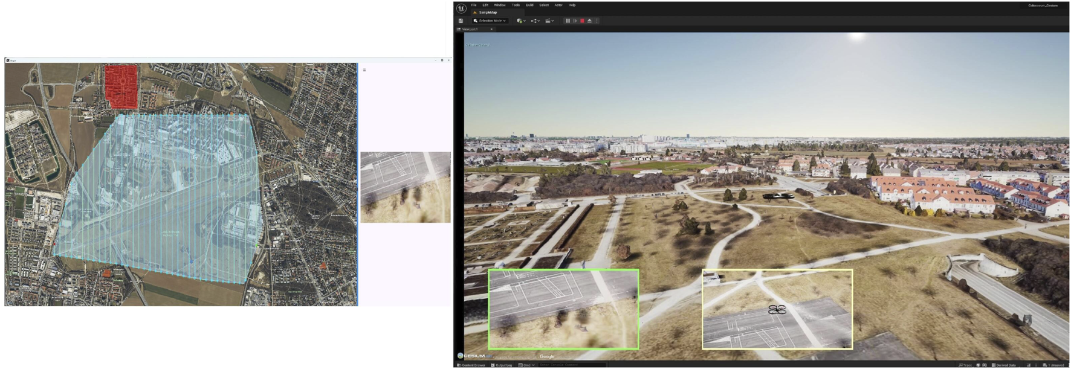Pause the running simulation
The height and width of the screenshot is (369, 1071).
(x=568, y=21)
